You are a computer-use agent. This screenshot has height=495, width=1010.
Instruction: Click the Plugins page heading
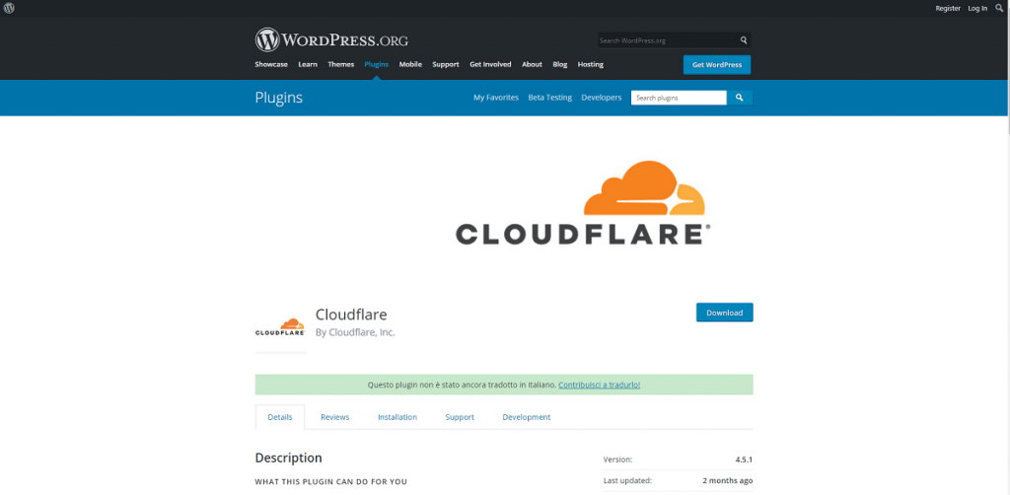tap(279, 98)
